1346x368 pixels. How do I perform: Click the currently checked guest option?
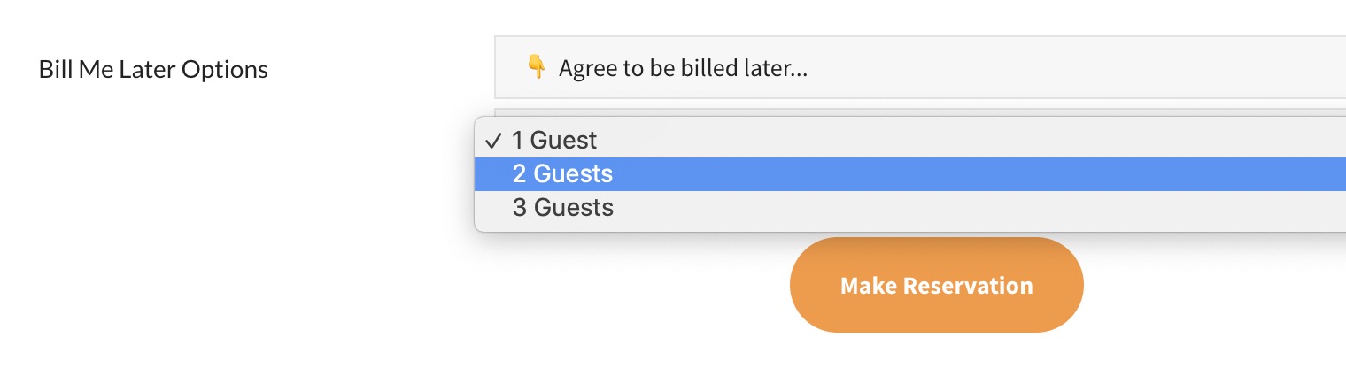pyautogui.click(x=554, y=141)
